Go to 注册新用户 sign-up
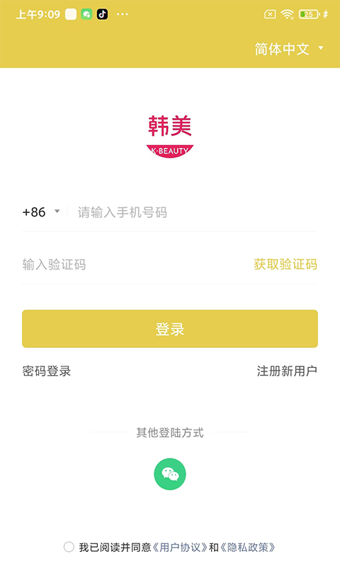The image size is (340, 566). [287, 371]
